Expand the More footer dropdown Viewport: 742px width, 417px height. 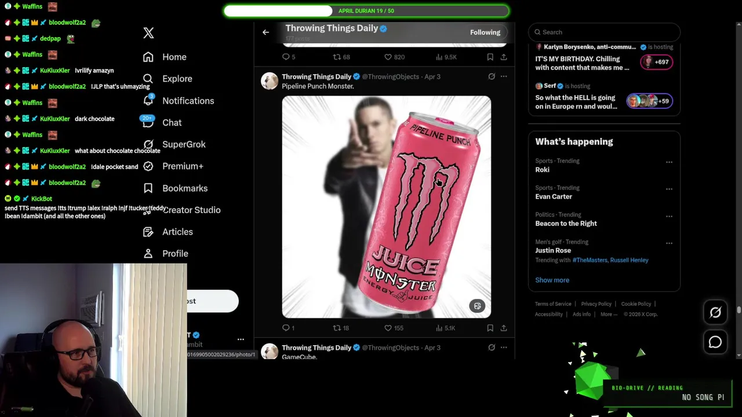(608, 314)
